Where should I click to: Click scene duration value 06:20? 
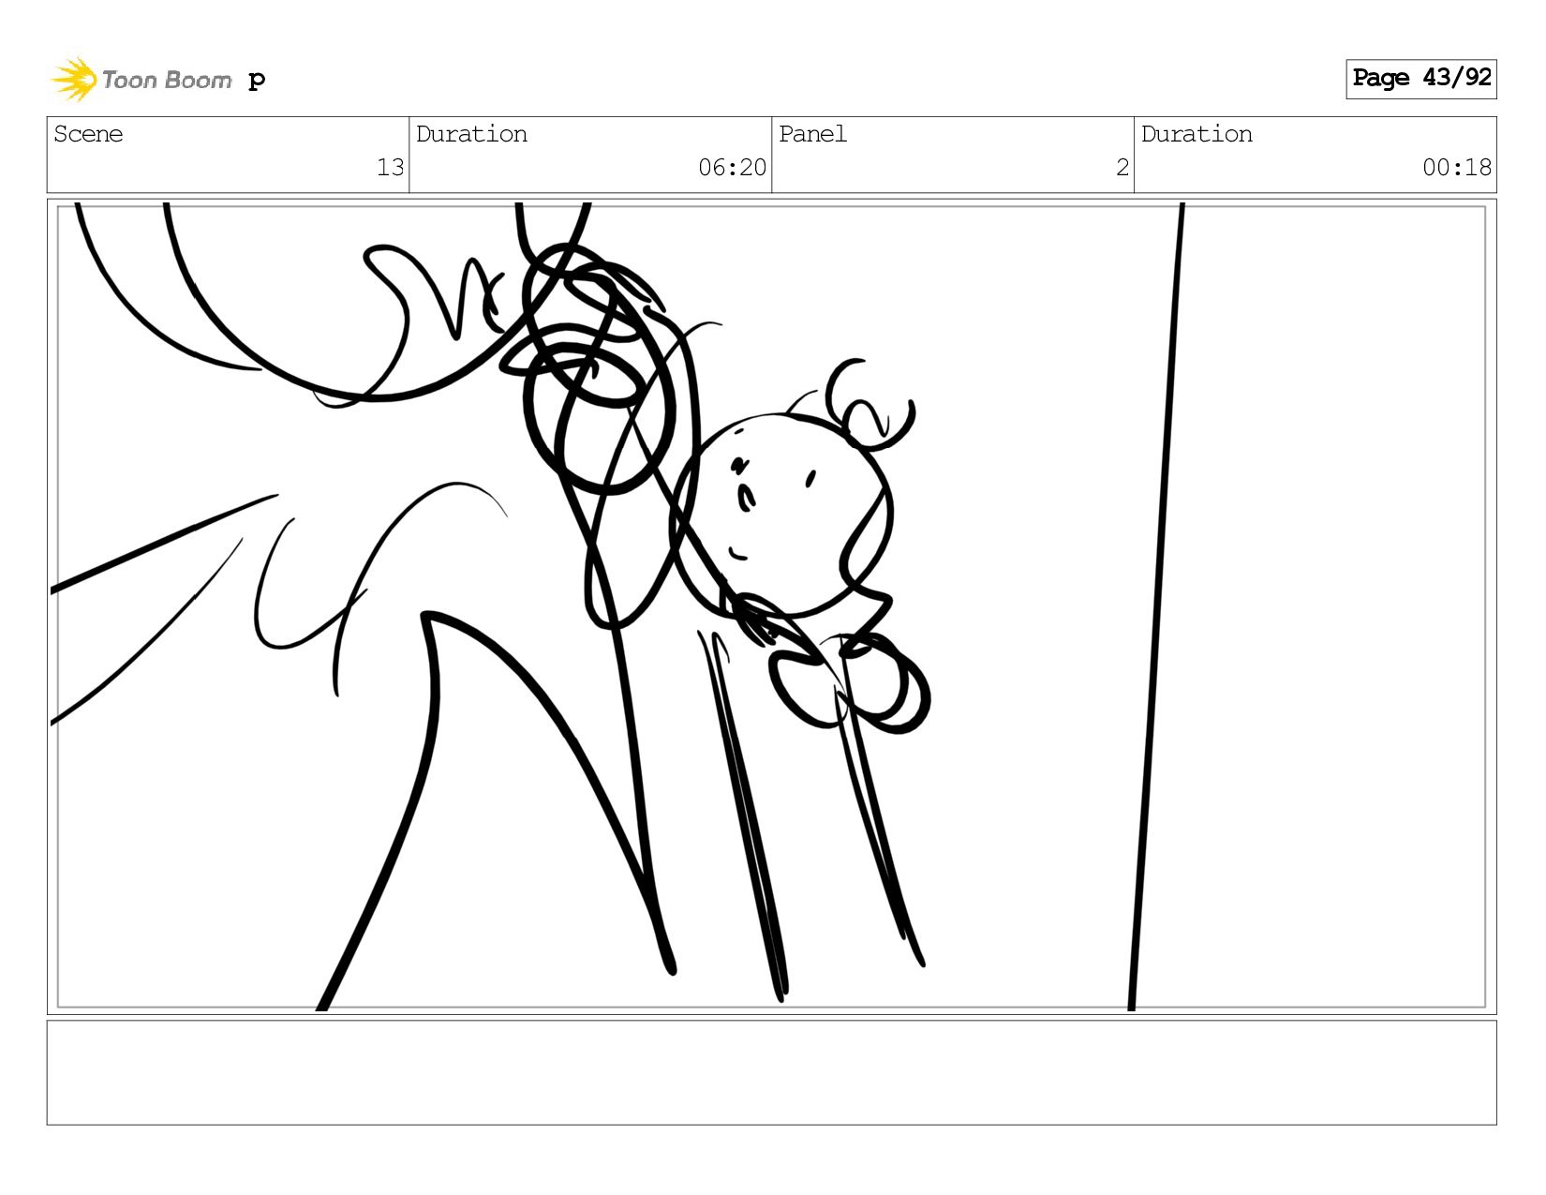coord(732,168)
